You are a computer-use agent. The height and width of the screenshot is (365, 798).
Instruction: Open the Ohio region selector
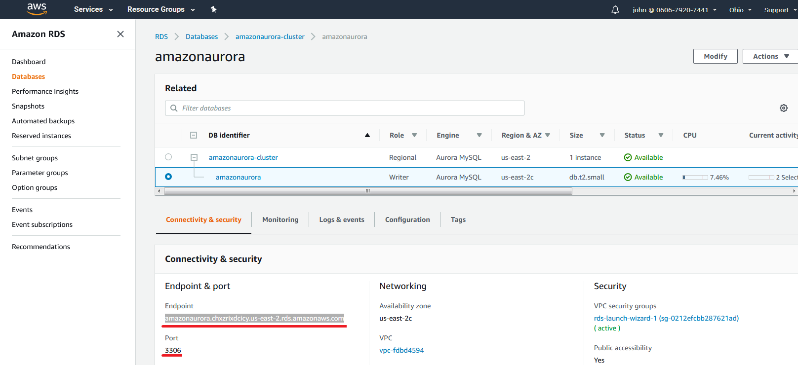740,10
